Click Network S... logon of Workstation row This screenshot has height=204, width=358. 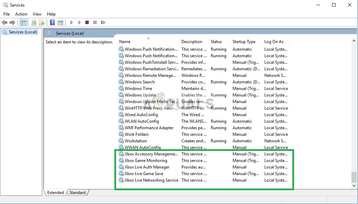click(275, 141)
